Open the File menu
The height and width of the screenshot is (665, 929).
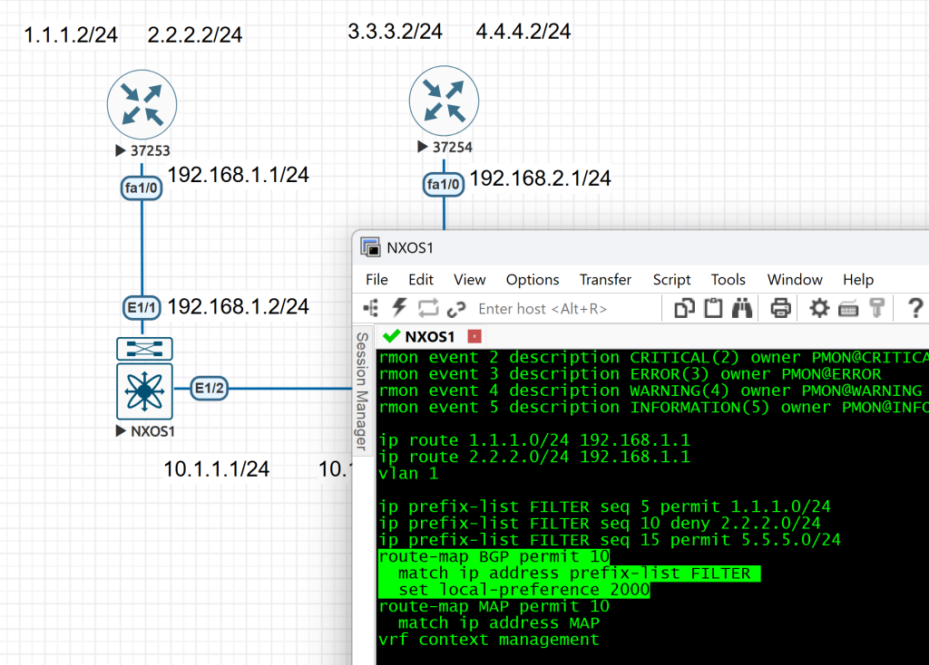coord(376,280)
